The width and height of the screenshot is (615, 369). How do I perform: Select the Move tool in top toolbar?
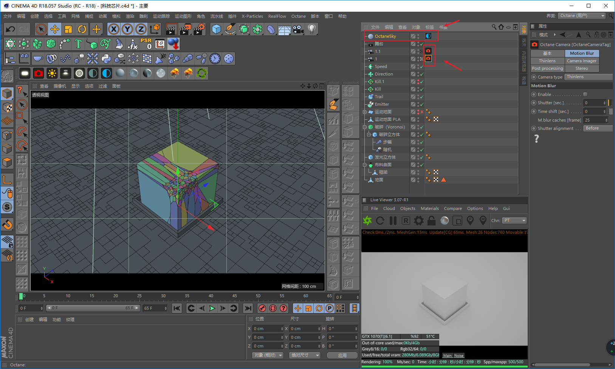[x=55, y=29]
